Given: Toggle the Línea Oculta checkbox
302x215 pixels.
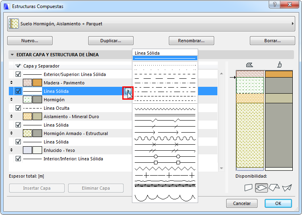Looking at the screenshot, I should coord(18,108).
